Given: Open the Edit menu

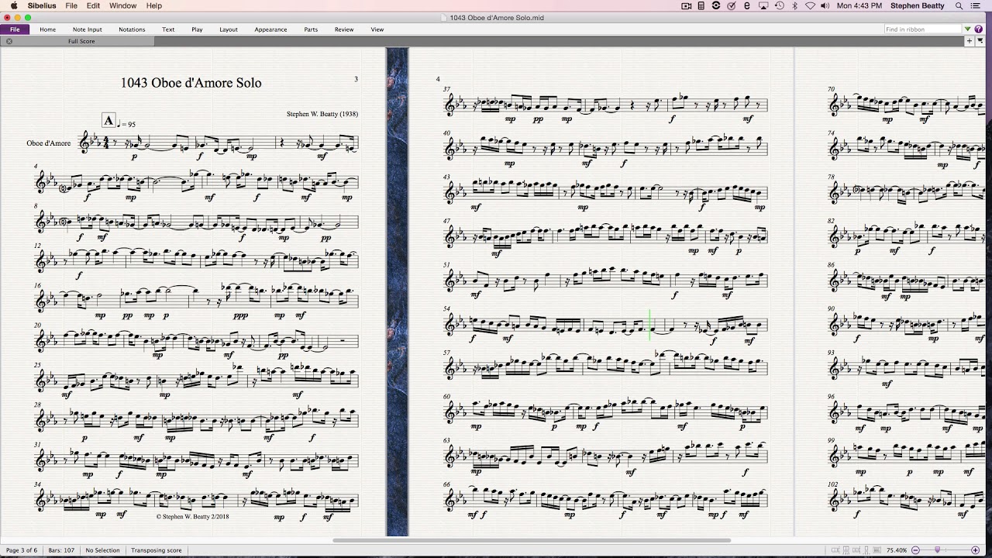Looking at the screenshot, I should (x=93, y=5).
